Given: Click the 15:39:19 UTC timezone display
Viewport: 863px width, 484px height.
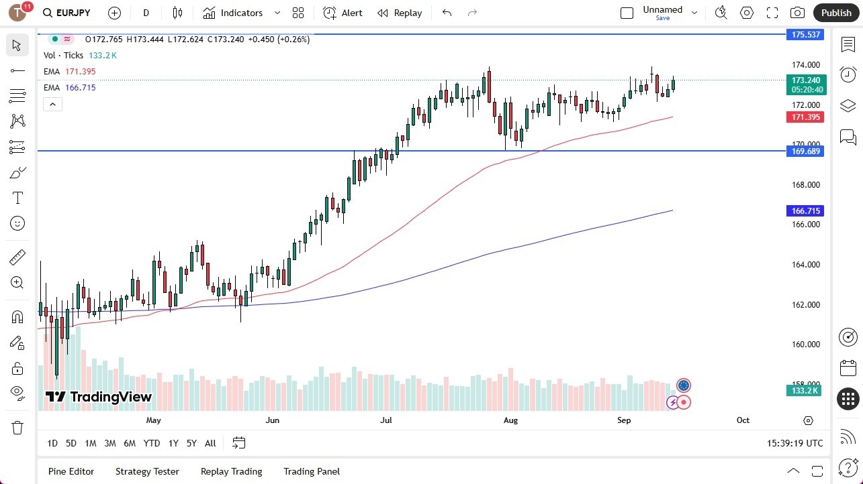Looking at the screenshot, I should (x=796, y=443).
